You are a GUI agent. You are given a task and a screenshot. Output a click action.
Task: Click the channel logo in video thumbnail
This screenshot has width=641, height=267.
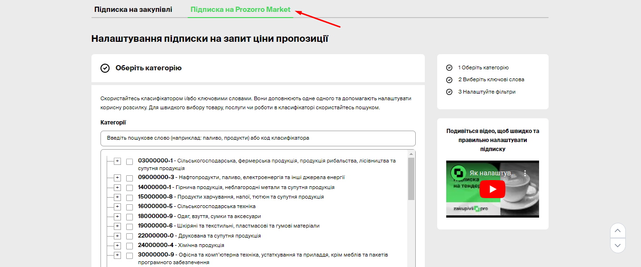coord(458,173)
